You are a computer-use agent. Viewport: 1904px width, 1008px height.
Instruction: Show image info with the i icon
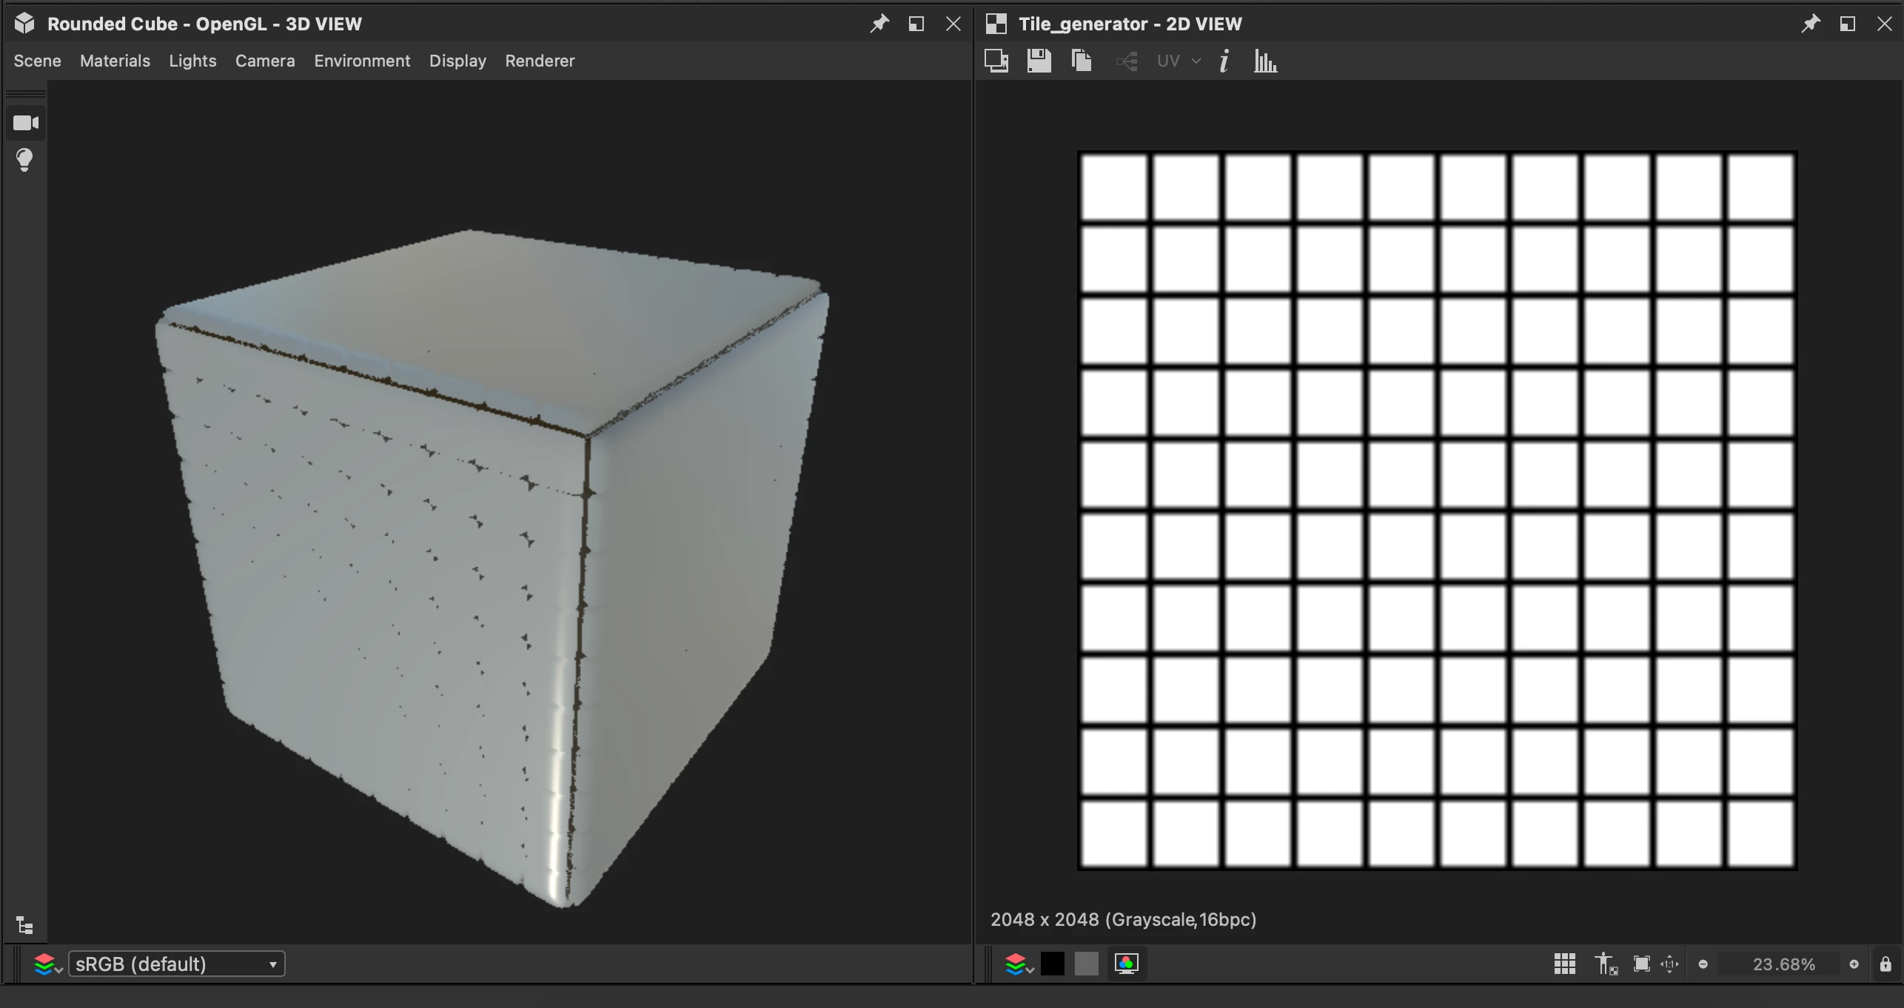(1224, 61)
